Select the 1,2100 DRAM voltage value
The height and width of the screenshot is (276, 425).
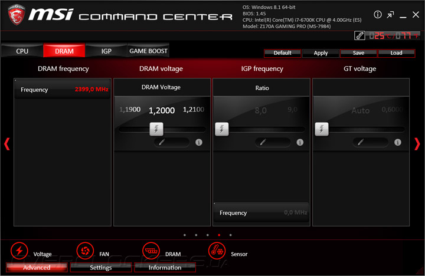pyautogui.click(x=194, y=110)
